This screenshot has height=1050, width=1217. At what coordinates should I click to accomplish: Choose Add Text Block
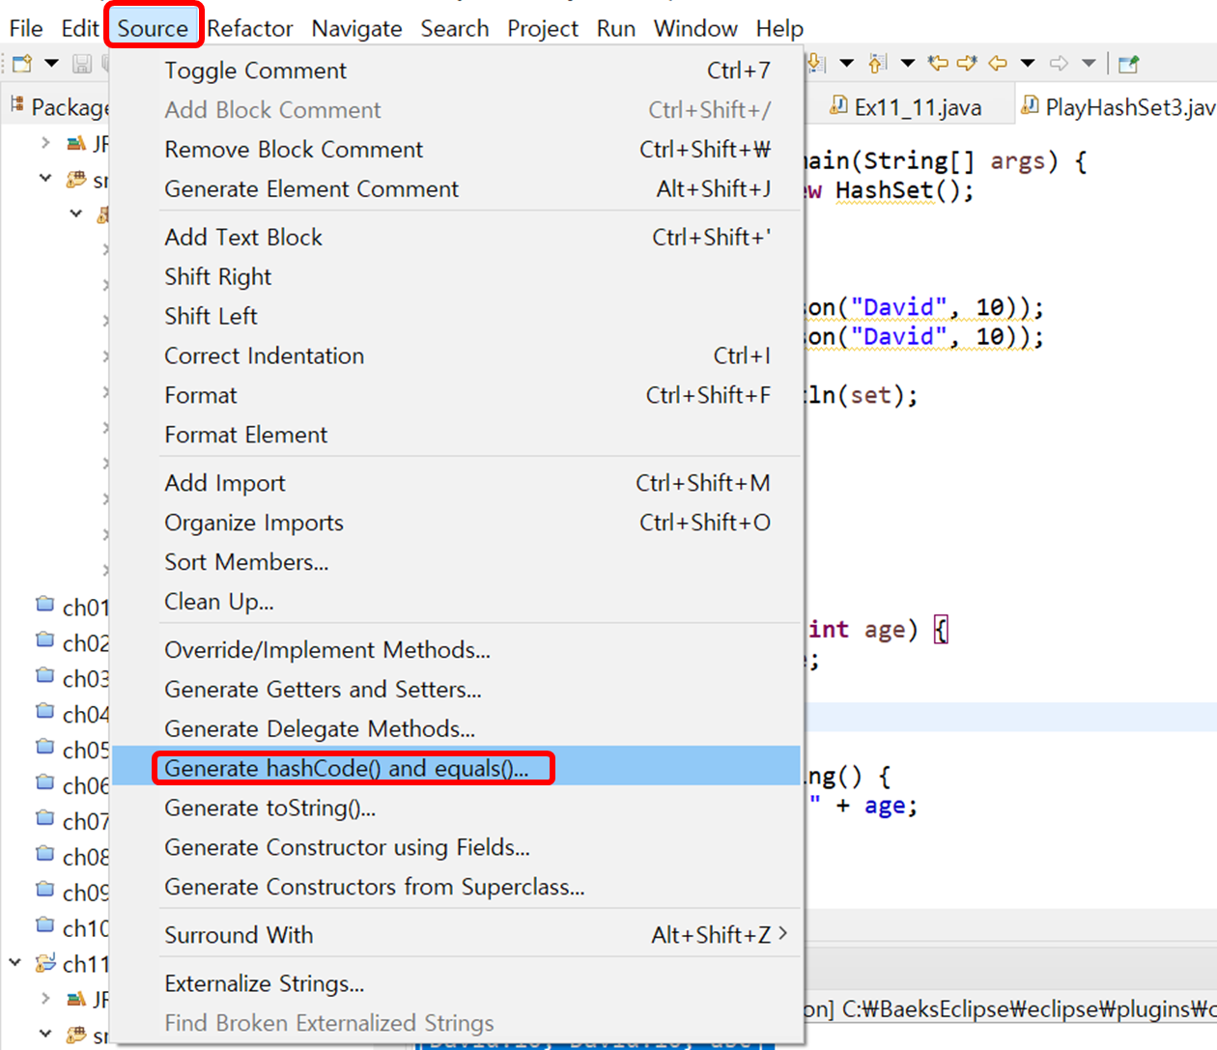(456, 238)
